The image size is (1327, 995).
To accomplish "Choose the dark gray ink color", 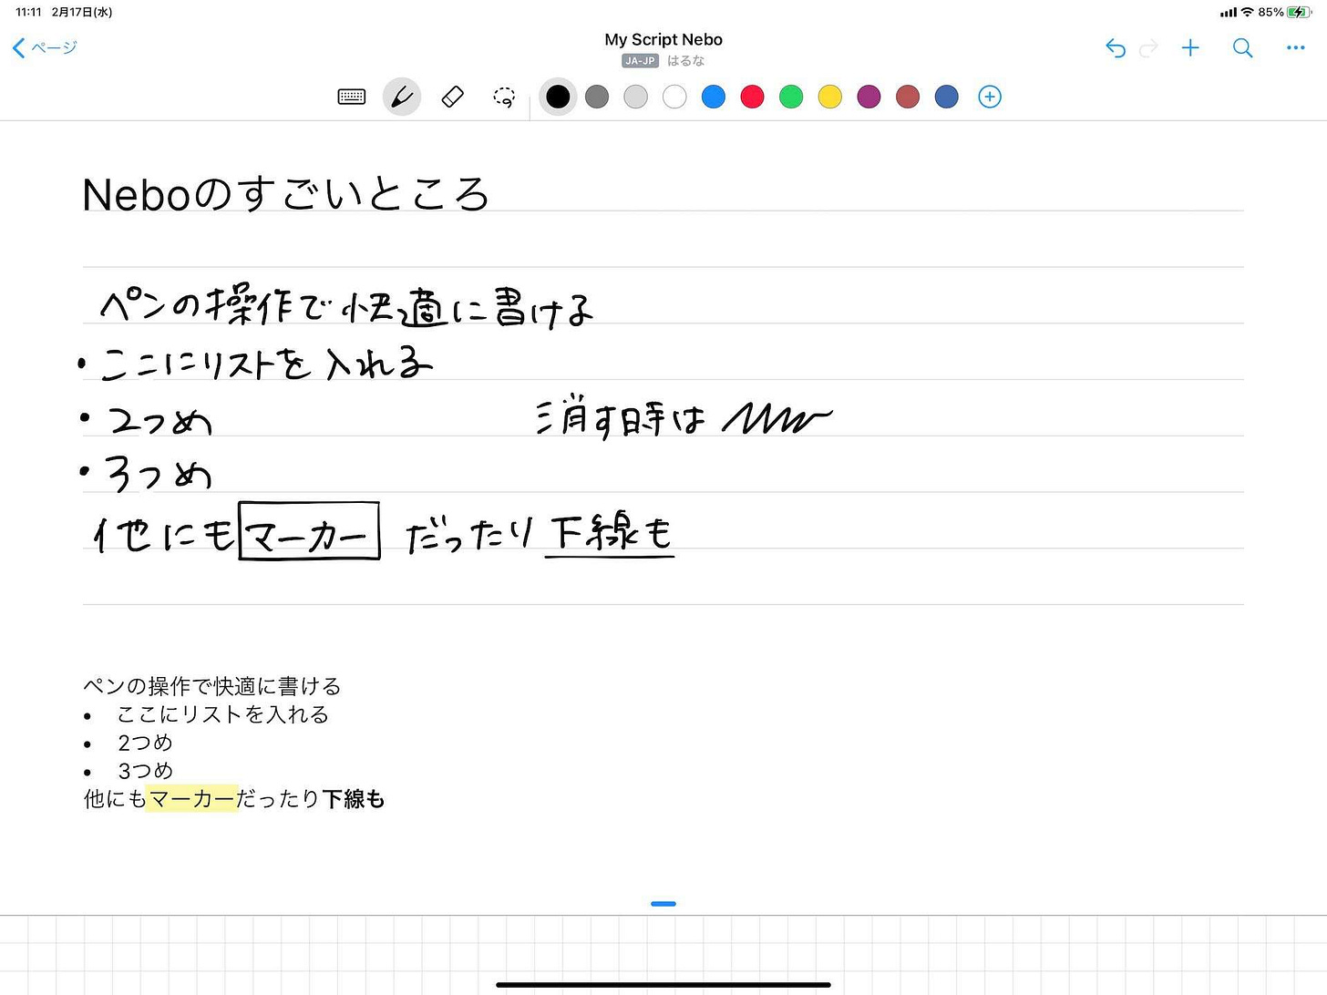I will coord(597,97).
